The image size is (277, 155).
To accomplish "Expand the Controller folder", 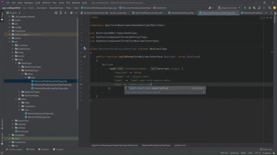I will click(13, 45).
